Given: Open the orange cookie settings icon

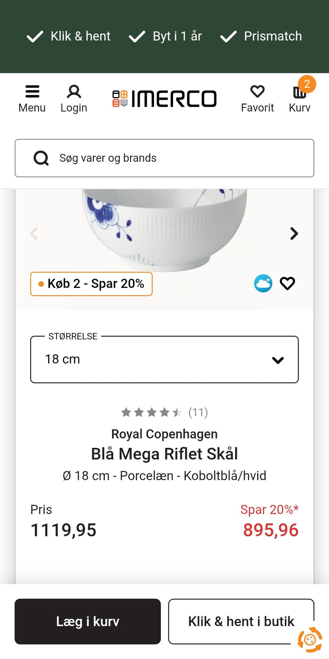Looking at the screenshot, I should 310,639.
